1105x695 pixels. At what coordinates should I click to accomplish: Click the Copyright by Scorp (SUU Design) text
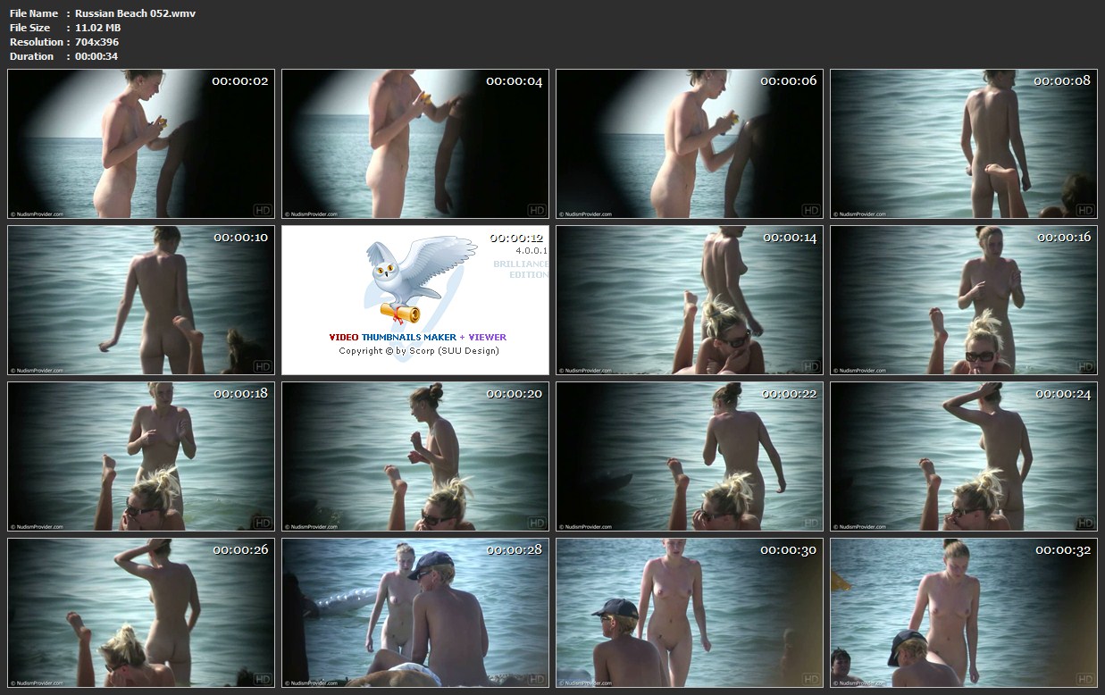pos(418,351)
